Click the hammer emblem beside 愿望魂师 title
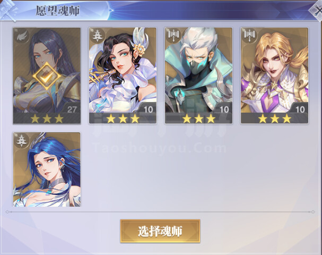 click(8, 11)
